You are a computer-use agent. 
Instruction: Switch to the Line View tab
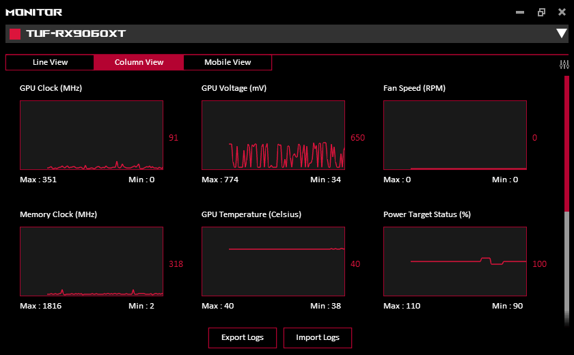tap(50, 62)
